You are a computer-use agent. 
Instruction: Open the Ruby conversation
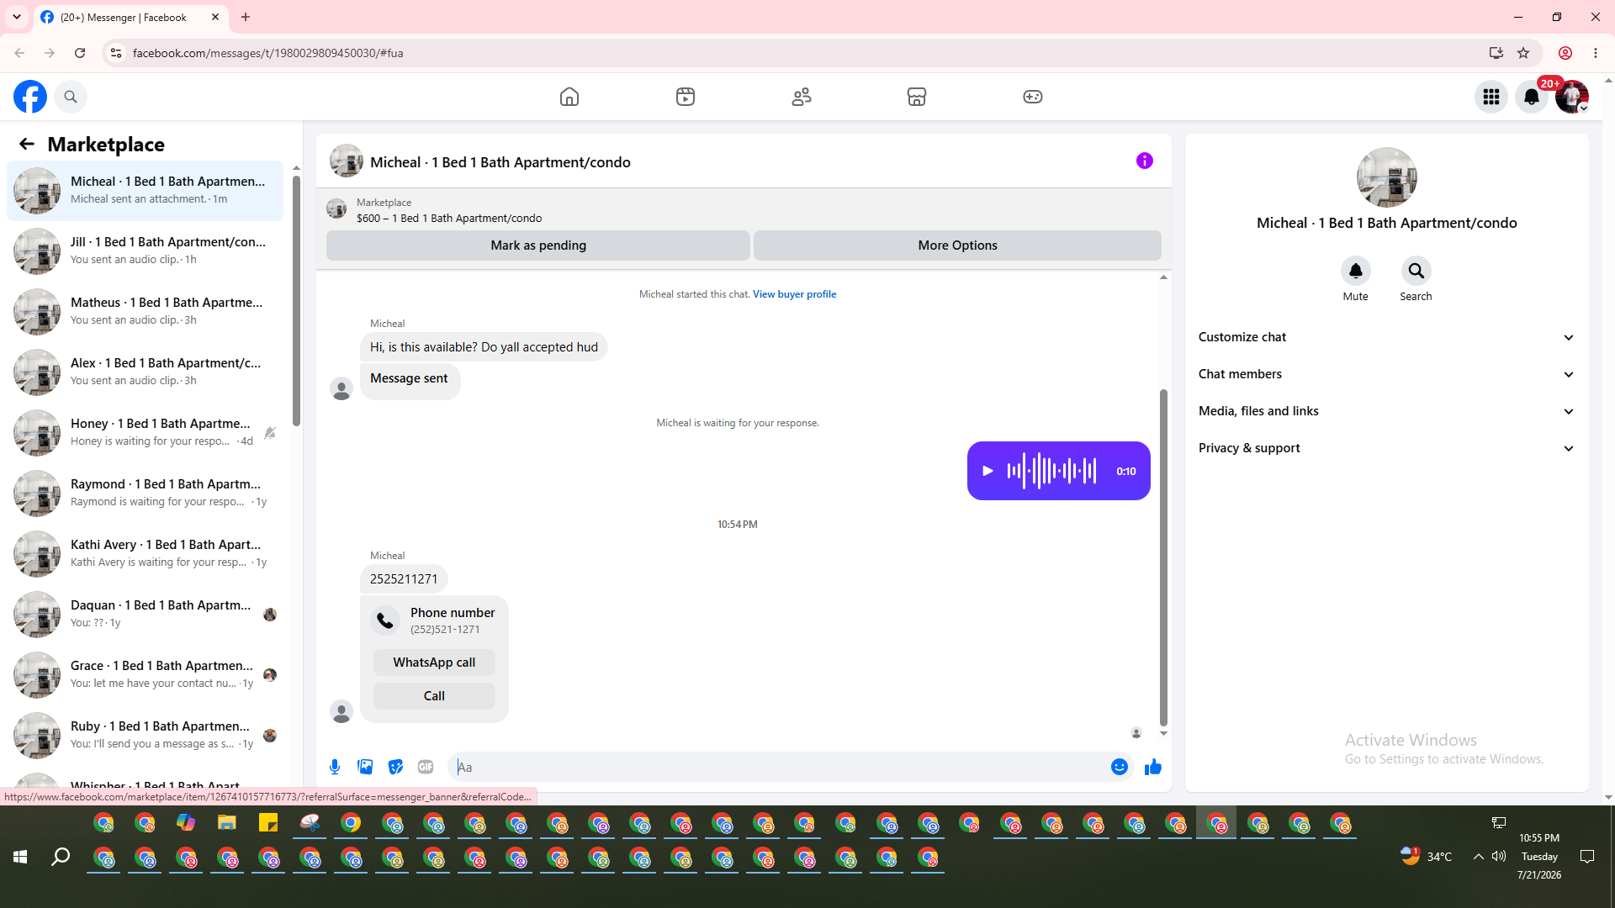click(x=145, y=735)
